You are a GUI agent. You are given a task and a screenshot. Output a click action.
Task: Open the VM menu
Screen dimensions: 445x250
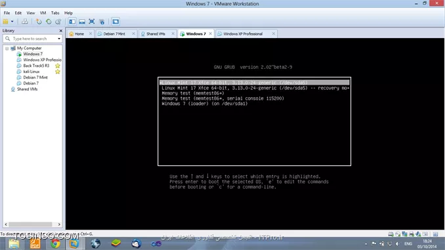click(43, 13)
